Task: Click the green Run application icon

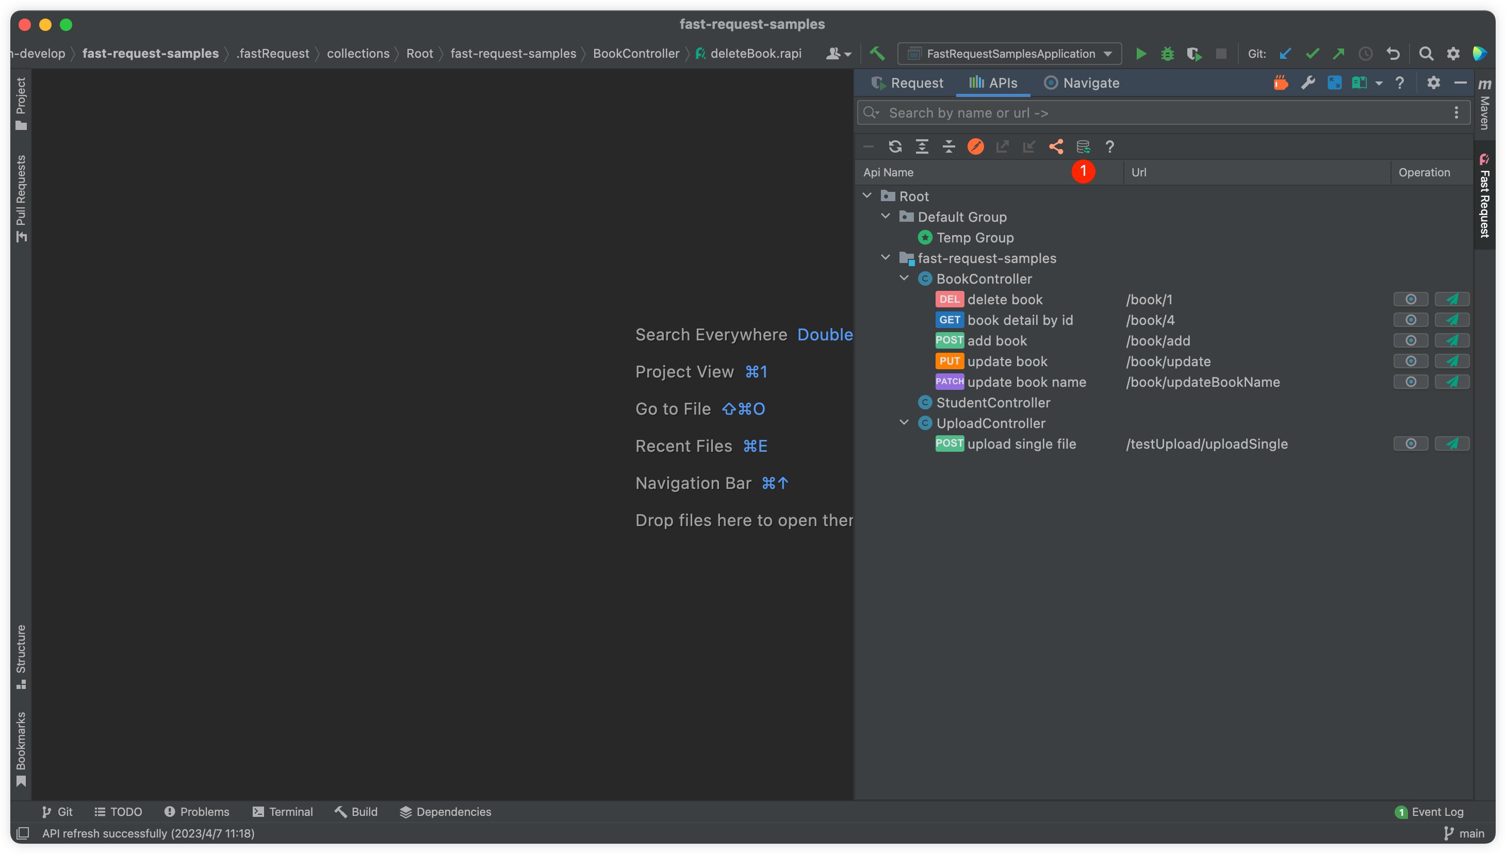Action: pyautogui.click(x=1141, y=54)
